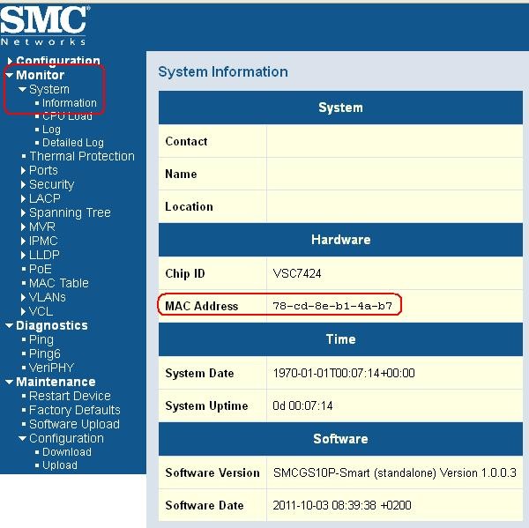Click the Chip ID value VSC7424
Image resolution: width=529 pixels, height=528 pixels.
tap(297, 273)
